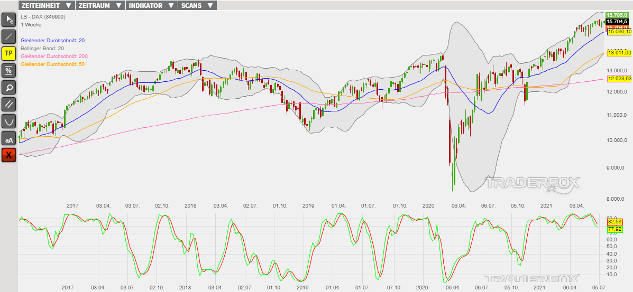The height and width of the screenshot is (292, 633).
Task: Select the aA text annotation tool
Action: pyautogui.click(x=9, y=138)
